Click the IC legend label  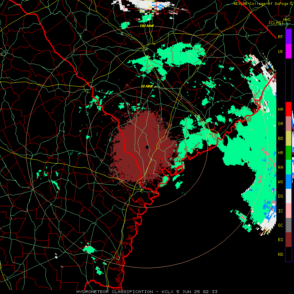pyautogui.click(x=281, y=211)
